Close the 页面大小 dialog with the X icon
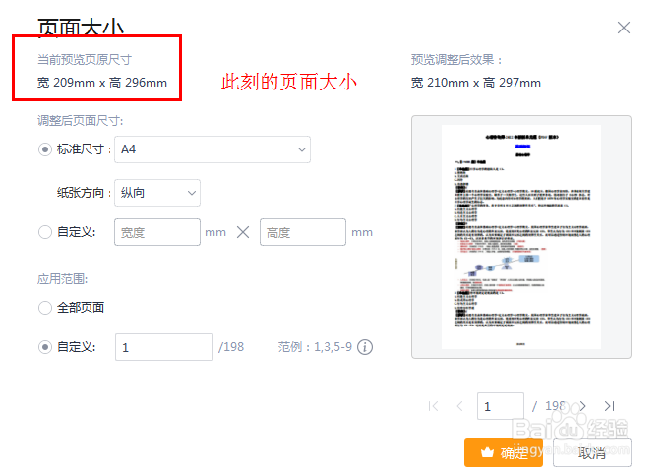The image size is (667, 473). click(x=623, y=28)
